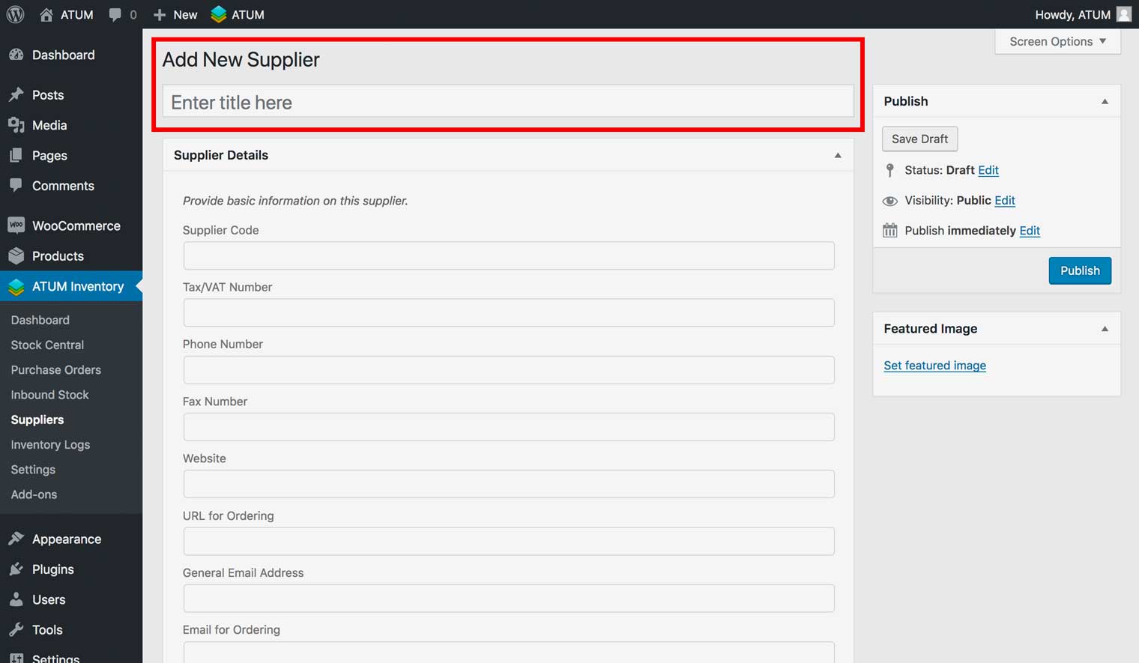Viewport: 1139px width, 663px height.
Task: Click the Appearance paintbrush icon
Action: [16, 539]
